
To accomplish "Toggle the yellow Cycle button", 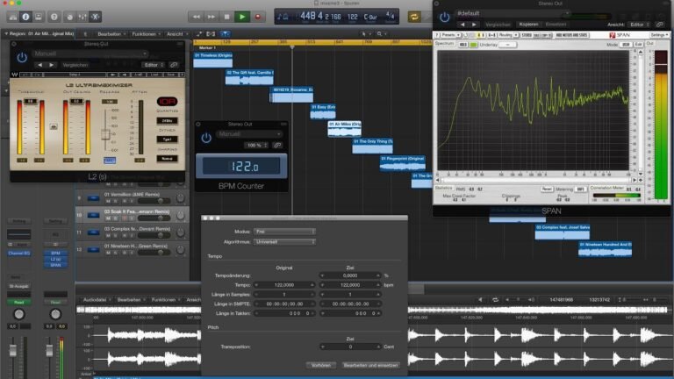I will [414, 17].
